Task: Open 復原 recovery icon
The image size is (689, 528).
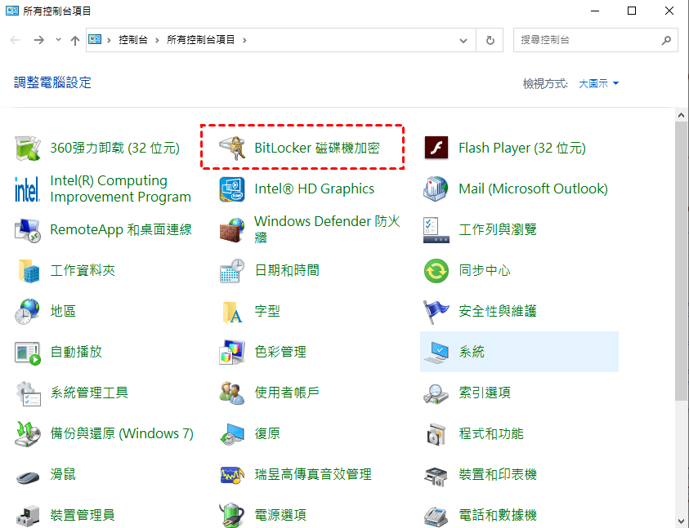Action: point(232,434)
